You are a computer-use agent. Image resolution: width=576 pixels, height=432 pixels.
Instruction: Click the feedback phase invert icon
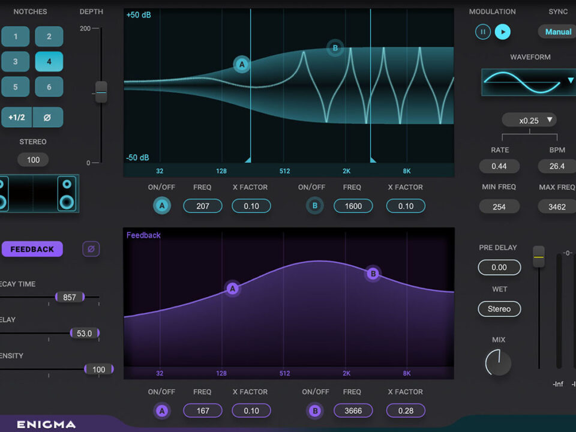pyautogui.click(x=91, y=249)
